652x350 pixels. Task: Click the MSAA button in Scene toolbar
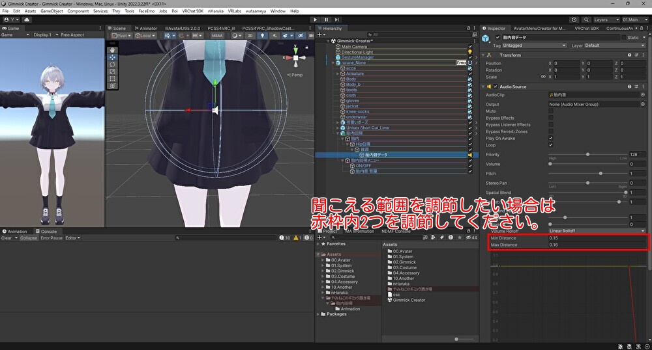[x=217, y=36]
